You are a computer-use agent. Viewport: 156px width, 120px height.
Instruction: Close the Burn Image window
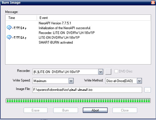click(153, 2)
